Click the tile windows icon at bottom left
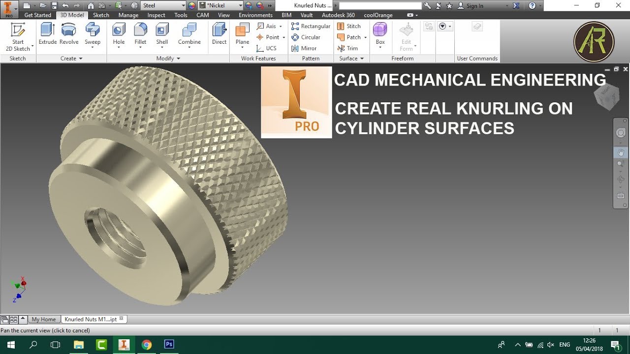 14,320
